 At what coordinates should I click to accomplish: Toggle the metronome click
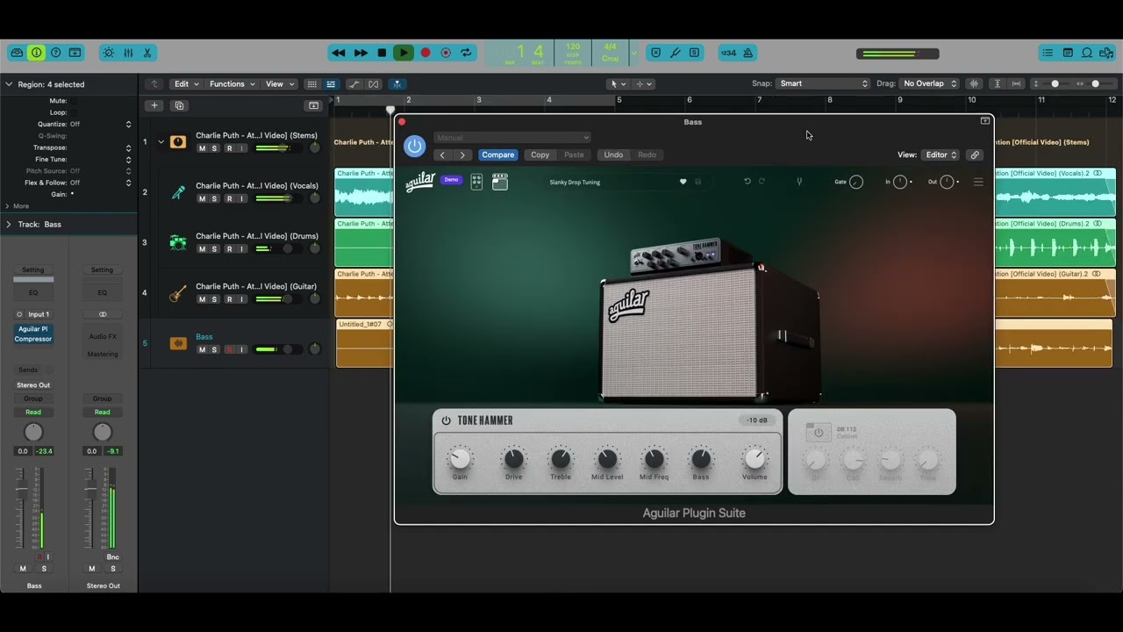(747, 53)
